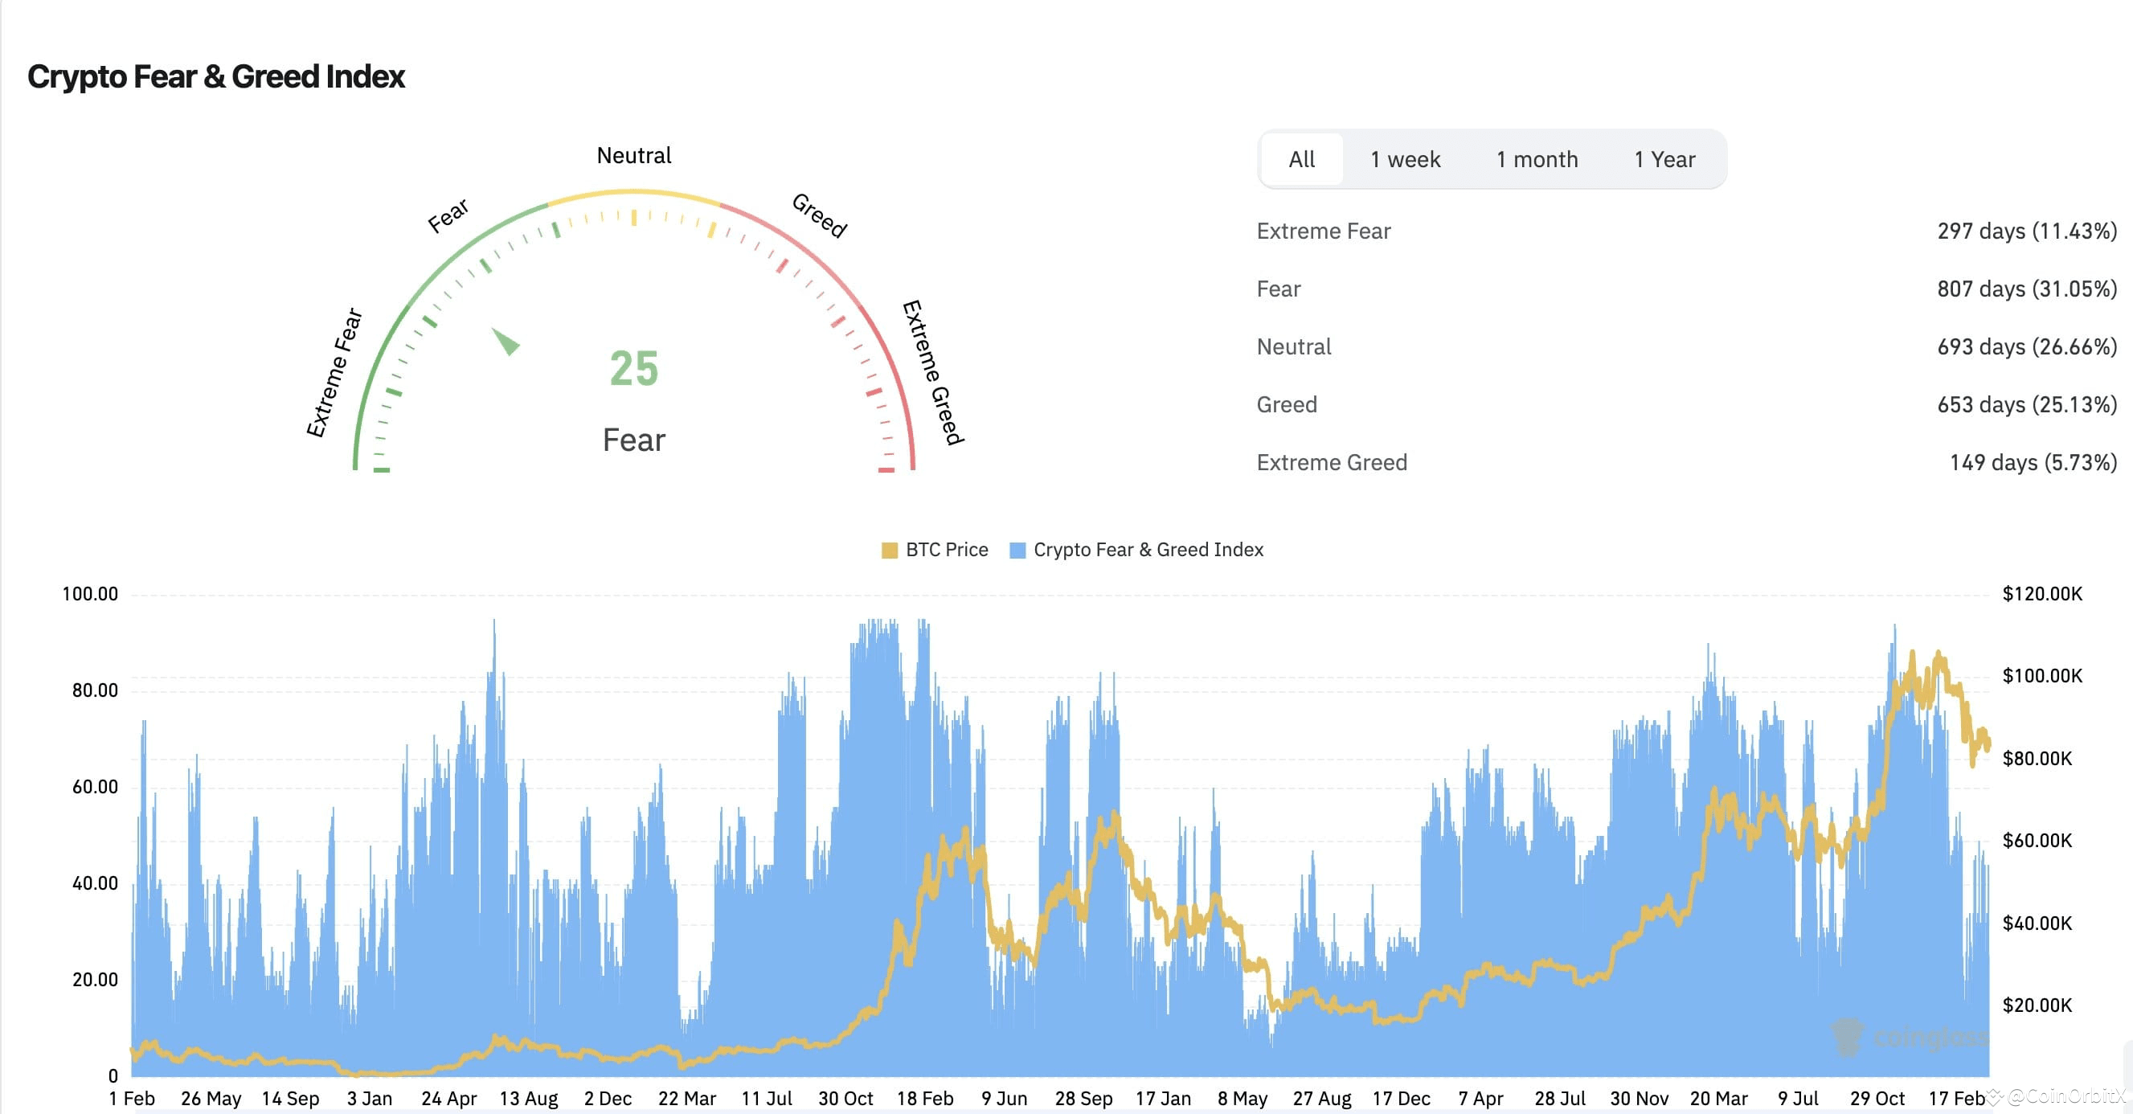Click the 9 Jun date axis label
This screenshot has height=1114, width=2133.
pyautogui.click(x=1005, y=1099)
